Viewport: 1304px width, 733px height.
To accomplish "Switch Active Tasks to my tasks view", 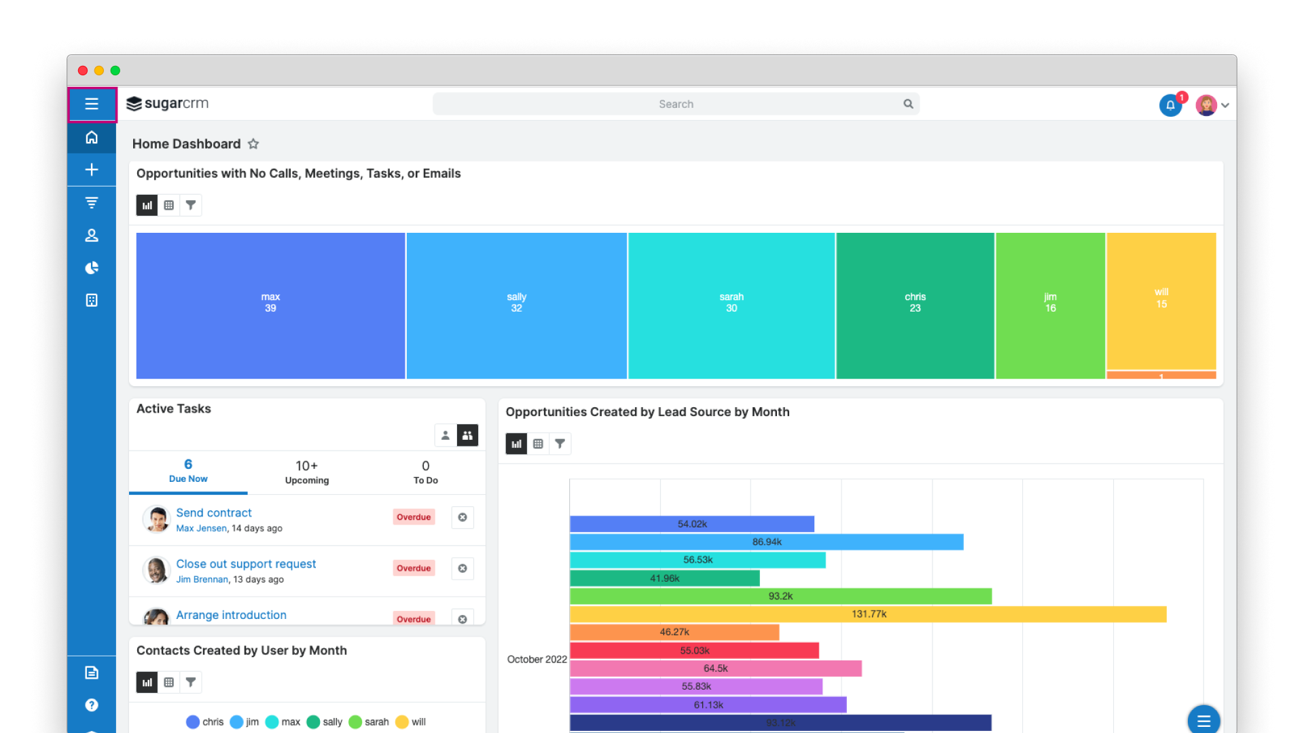I will coord(446,436).
